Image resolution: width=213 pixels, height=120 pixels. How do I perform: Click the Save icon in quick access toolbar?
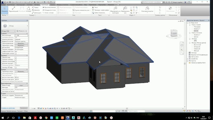coord(10,2)
